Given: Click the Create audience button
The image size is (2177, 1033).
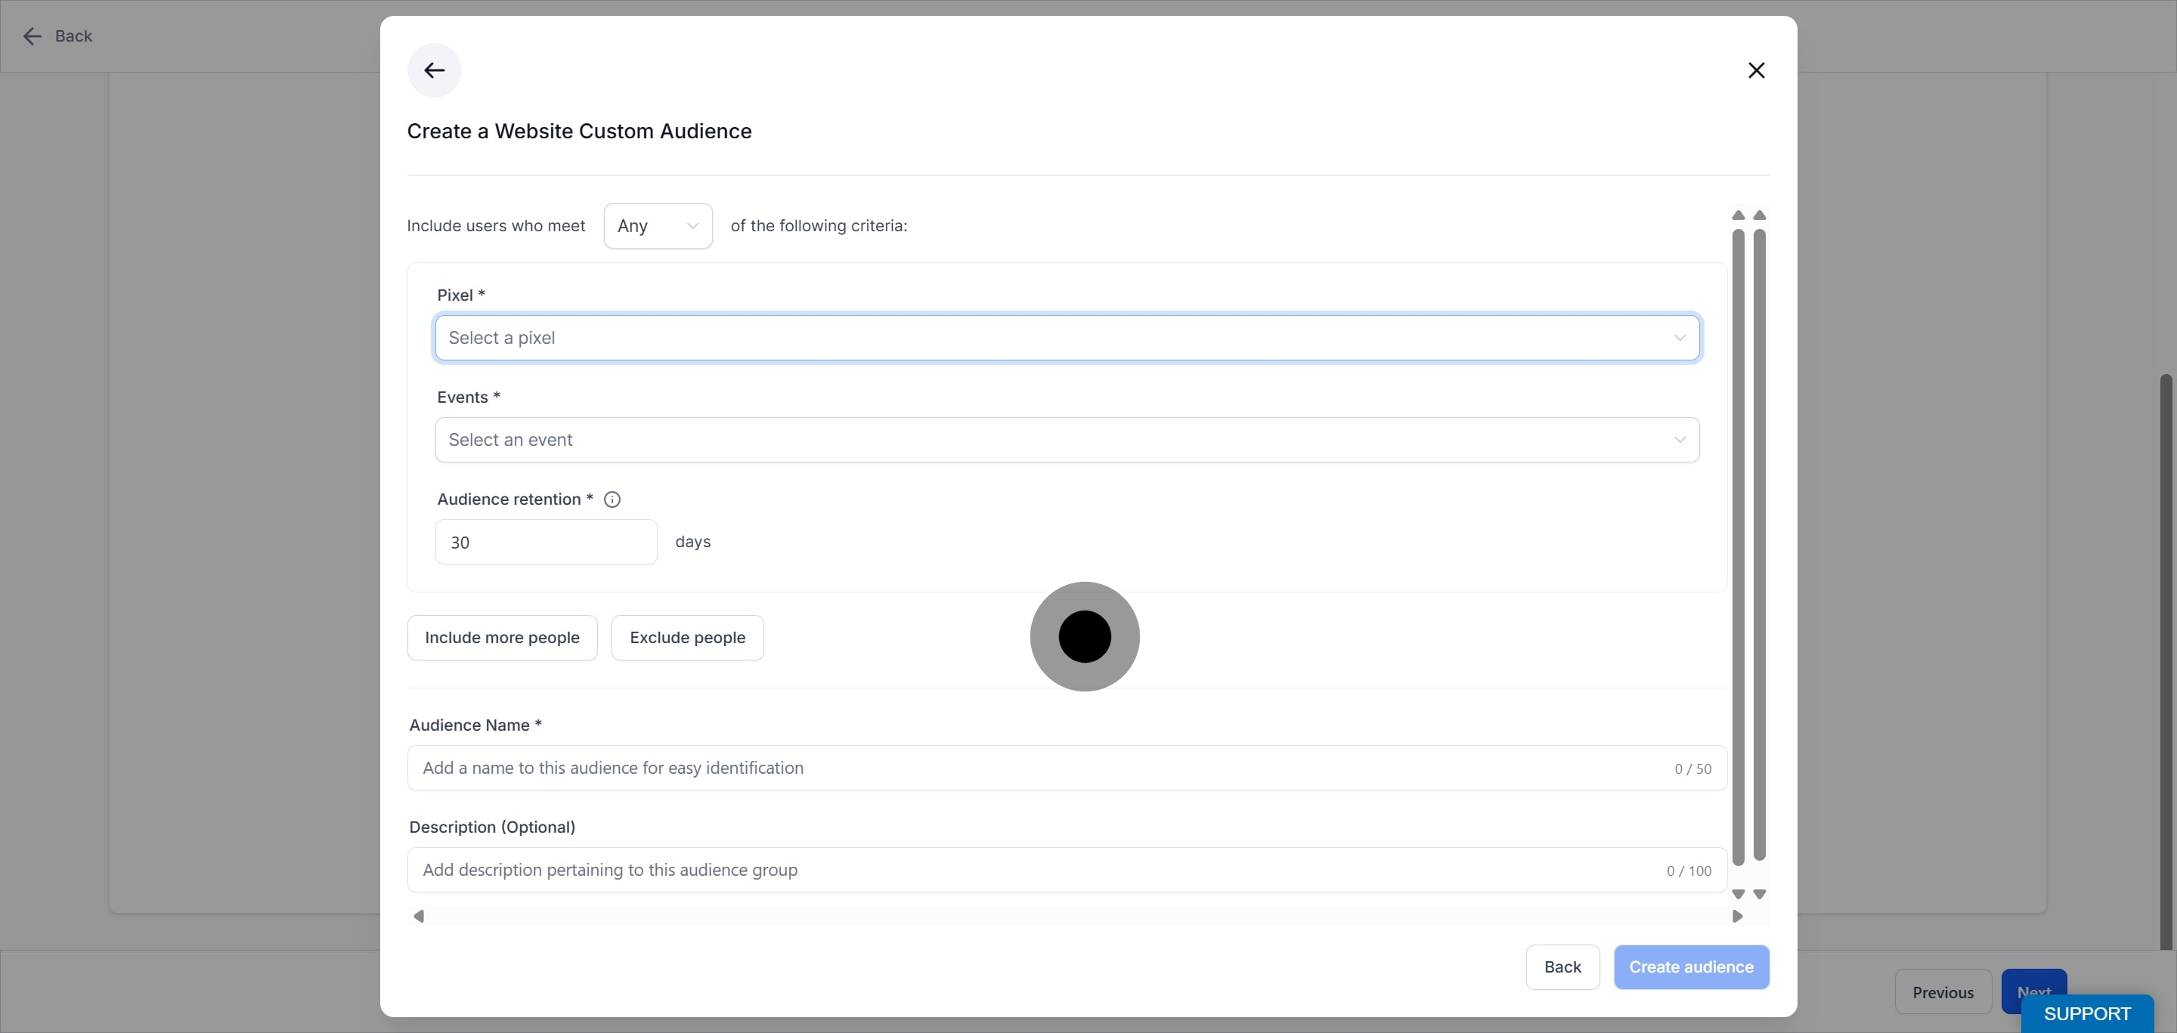Looking at the screenshot, I should pos(1691,967).
